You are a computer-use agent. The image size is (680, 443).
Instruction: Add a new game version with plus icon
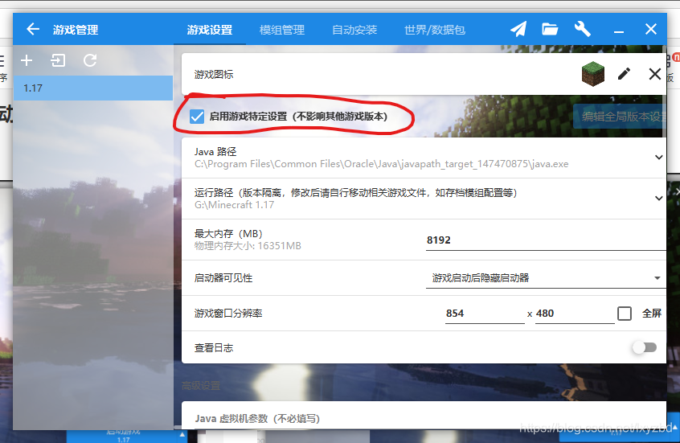point(27,60)
